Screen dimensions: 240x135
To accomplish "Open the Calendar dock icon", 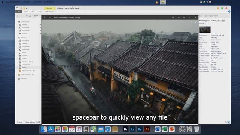I will tap(72, 129).
